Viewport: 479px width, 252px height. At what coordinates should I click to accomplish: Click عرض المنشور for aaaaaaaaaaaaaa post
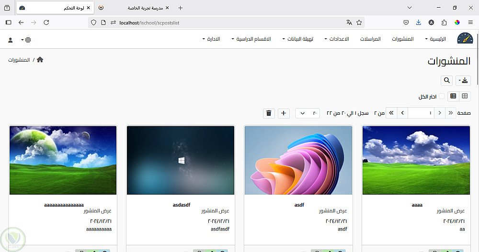point(97,211)
